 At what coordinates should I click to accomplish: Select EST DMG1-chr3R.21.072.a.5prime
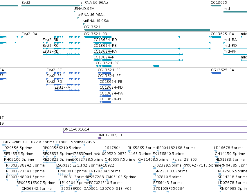point(28,142)
